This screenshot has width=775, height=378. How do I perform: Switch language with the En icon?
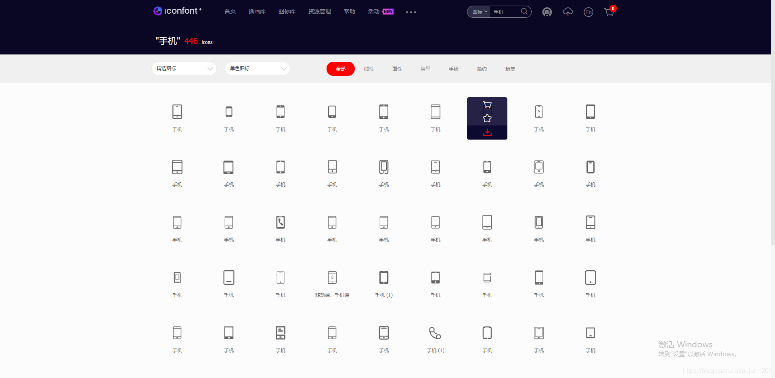[588, 12]
